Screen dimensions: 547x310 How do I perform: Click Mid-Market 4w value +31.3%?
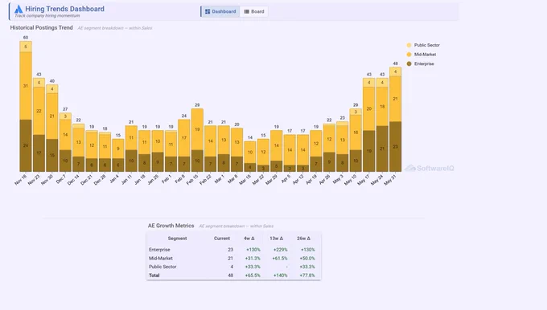253,259
